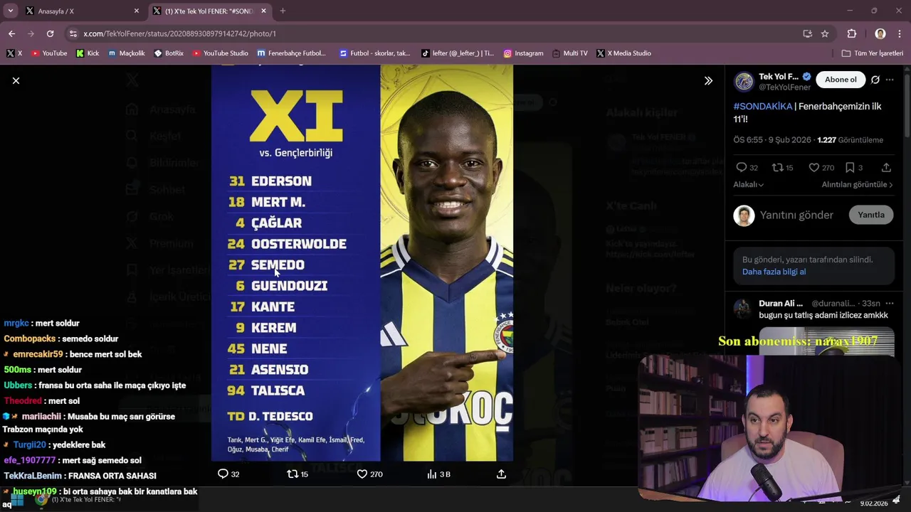Go forward in browser history
Image resolution: width=911 pixels, height=512 pixels.
pos(31,33)
